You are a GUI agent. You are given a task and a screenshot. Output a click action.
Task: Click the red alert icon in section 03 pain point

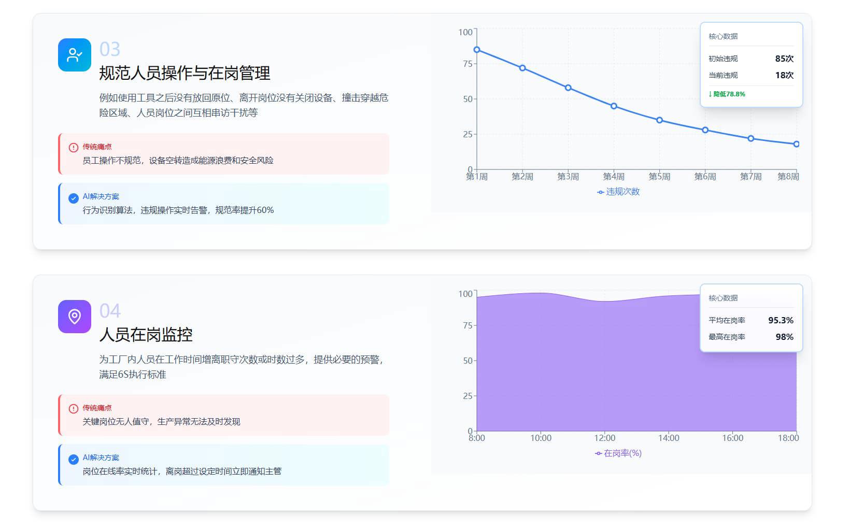pyautogui.click(x=74, y=147)
